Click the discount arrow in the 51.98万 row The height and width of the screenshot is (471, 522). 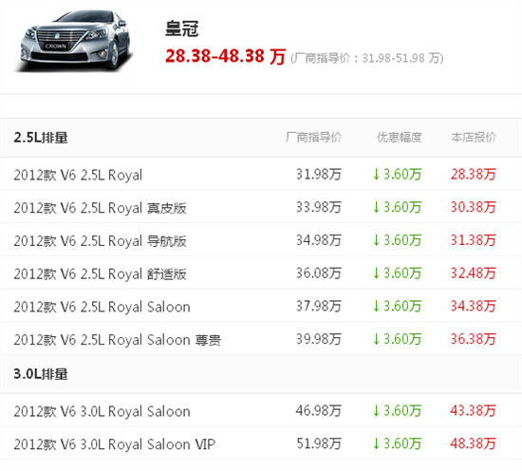click(376, 443)
